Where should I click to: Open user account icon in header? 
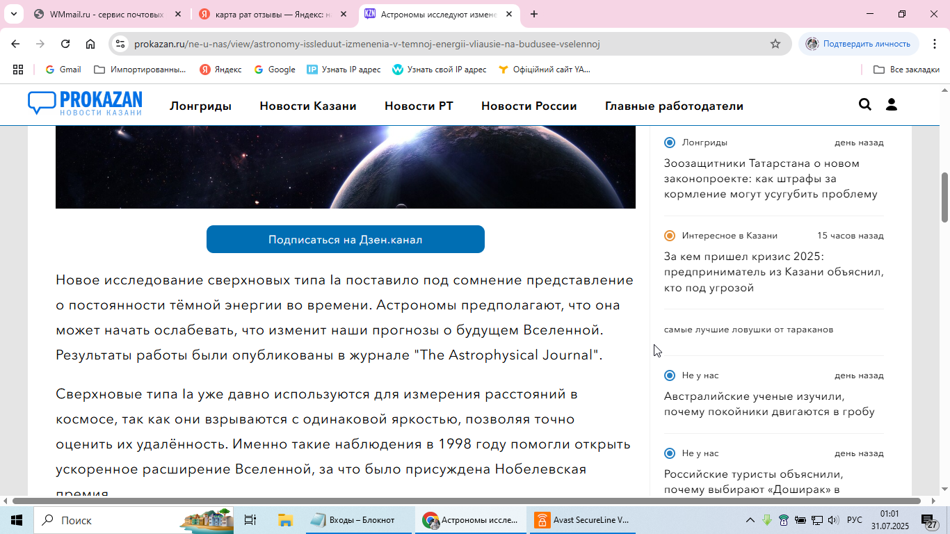pyautogui.click(x=891, y=105)
